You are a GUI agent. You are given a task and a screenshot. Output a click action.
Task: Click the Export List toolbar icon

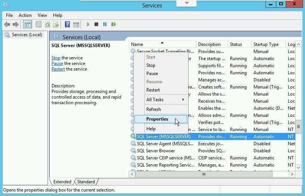pos(56,25)
